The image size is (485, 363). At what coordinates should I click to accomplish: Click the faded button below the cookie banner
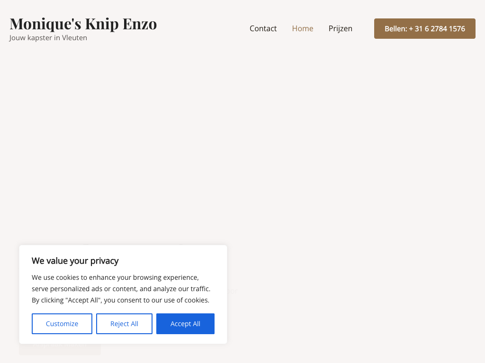coord(60,349)
